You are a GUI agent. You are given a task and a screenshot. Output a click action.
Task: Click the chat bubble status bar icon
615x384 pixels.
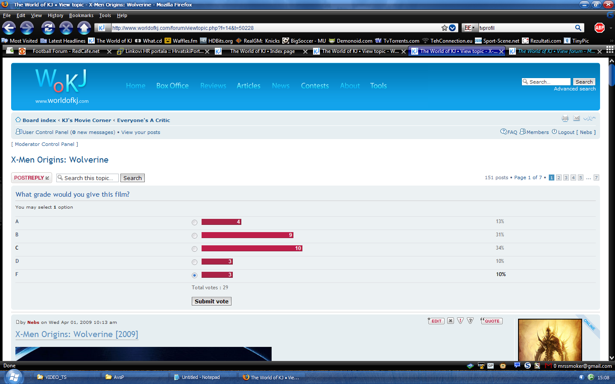(x=517, y=365)
